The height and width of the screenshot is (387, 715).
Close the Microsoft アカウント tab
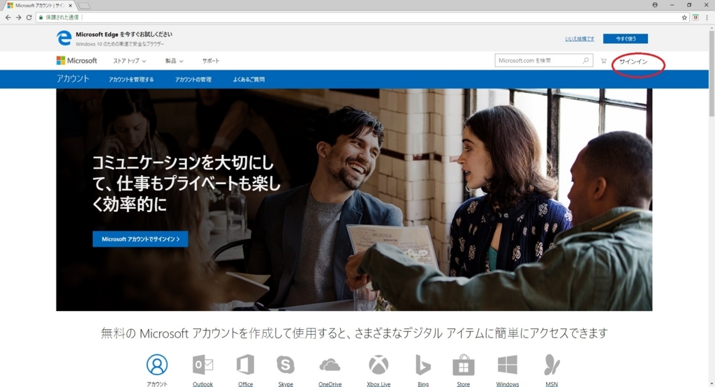[71, 6]
